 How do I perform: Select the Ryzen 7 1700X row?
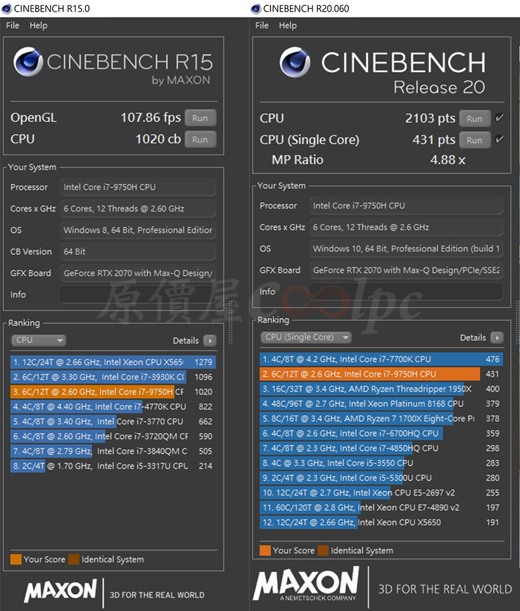point(381,418)
